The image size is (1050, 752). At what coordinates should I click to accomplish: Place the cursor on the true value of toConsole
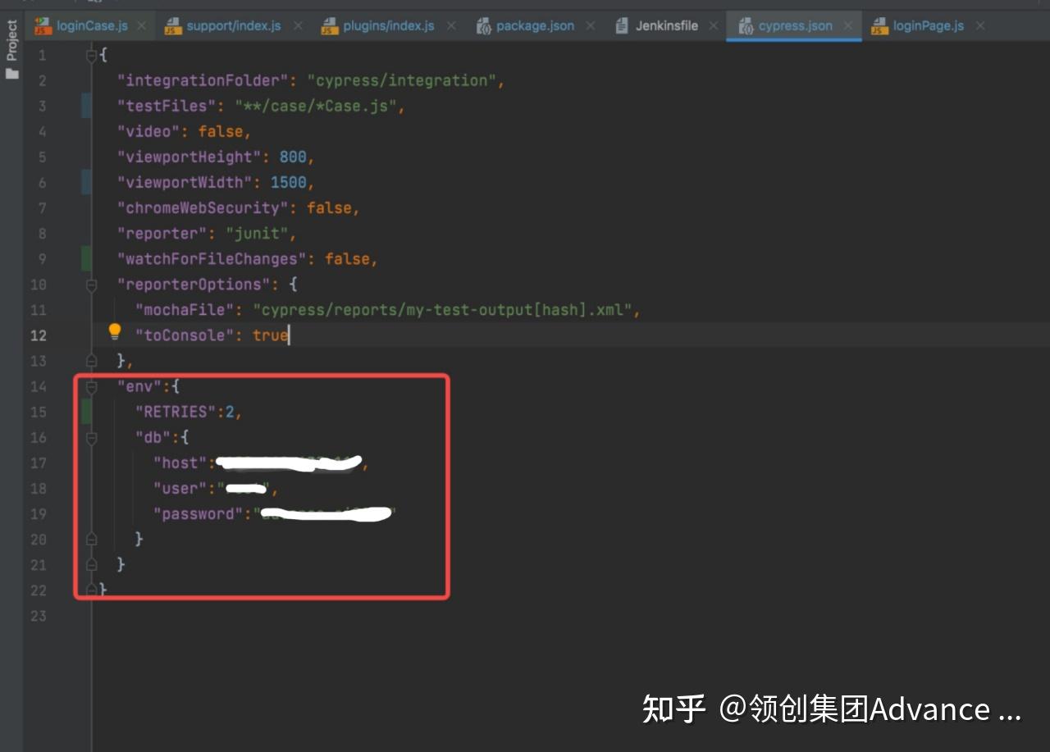pyautogui.click(x=270, y=335)
